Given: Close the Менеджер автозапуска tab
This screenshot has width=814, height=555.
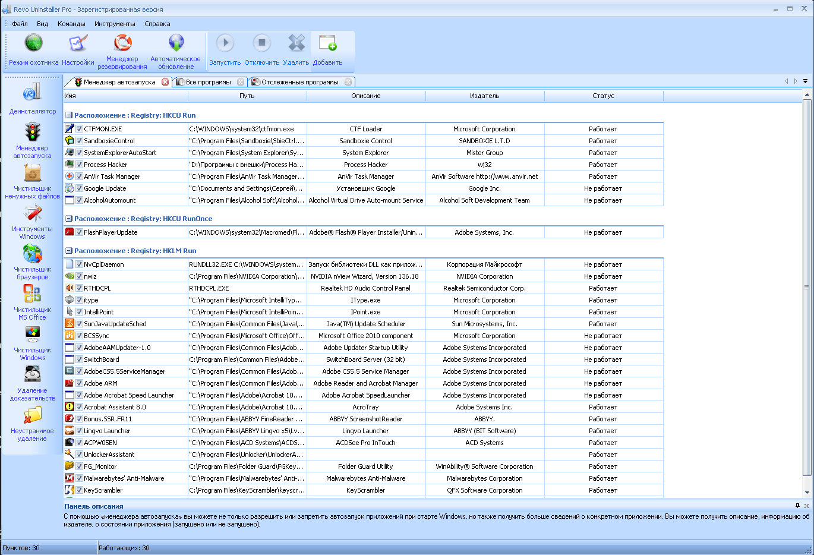Looking at the screenshot, I should coord(165,82).
